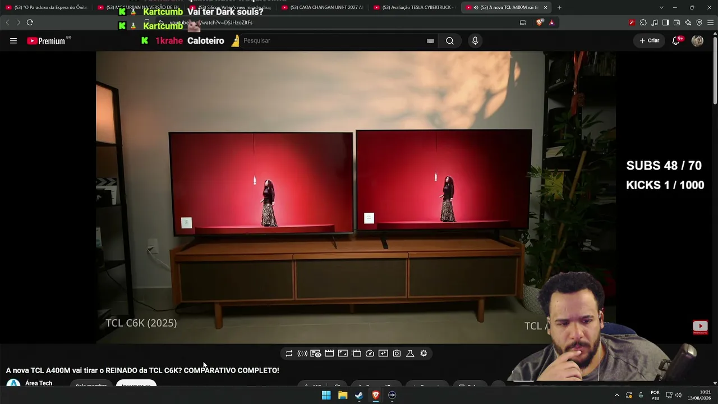Reload the page in the browser
718x404 pixels.
(30, 22)
